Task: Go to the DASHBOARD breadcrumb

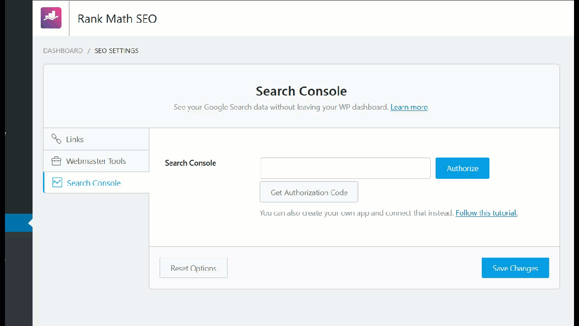Action: pyautogui.click(x=63, y=51)
